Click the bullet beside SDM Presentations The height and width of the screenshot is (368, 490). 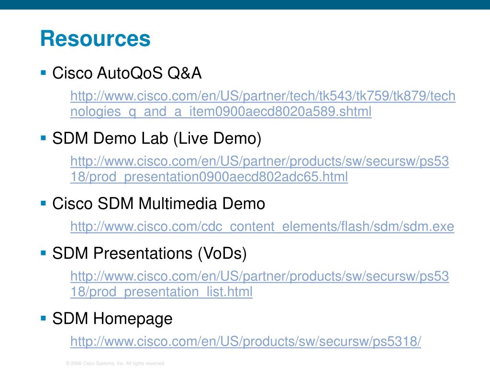(x=44, y=253)
